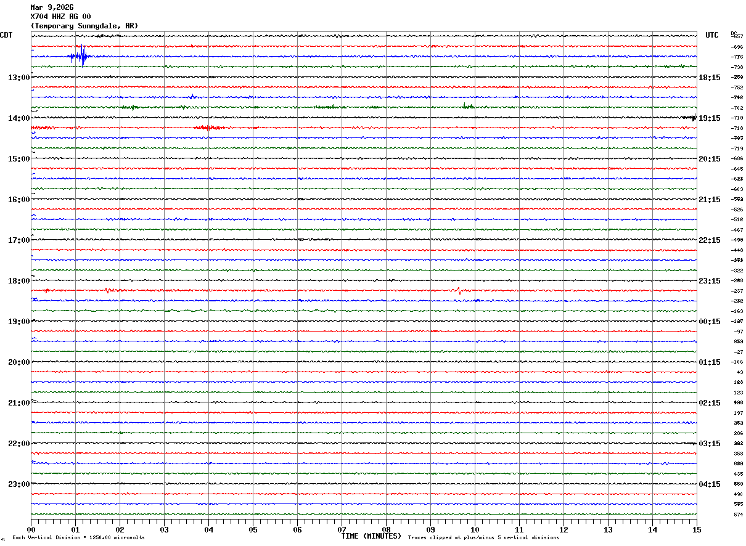Viewport: 746px width, 546px height.
Task: Click the '16:00' CDT time label
Action: point(18,200)
